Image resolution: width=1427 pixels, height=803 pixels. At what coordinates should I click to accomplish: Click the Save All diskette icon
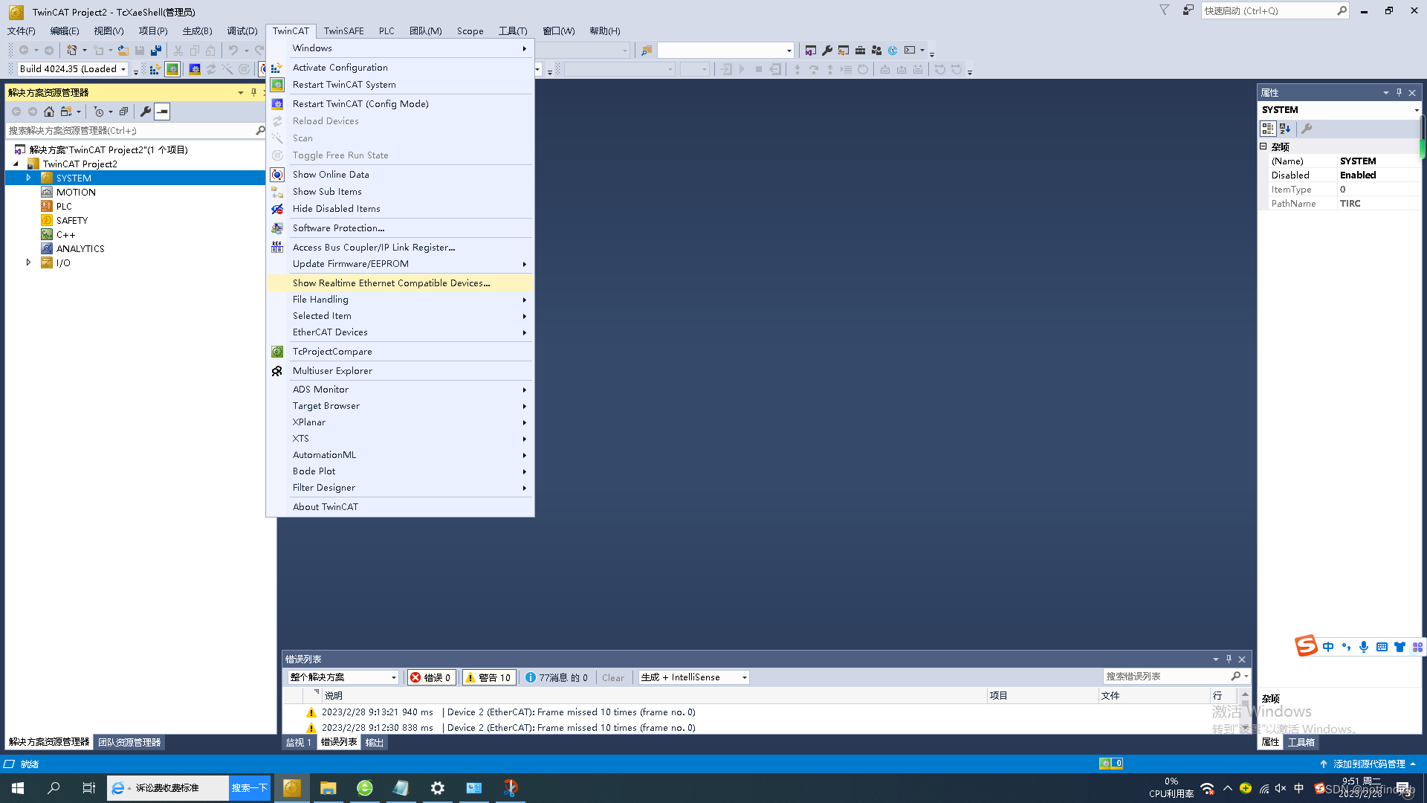pos(156,50)
